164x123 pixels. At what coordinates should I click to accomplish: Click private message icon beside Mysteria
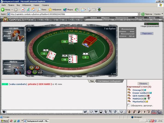click(129, 101)
